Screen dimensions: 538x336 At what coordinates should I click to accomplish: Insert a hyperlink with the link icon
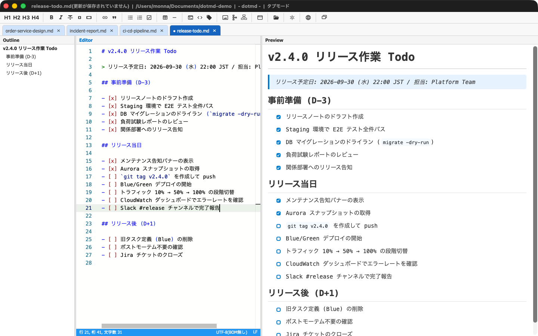point(105,18)
